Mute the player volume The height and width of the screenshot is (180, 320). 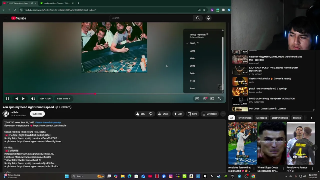[x=33, y=98]
